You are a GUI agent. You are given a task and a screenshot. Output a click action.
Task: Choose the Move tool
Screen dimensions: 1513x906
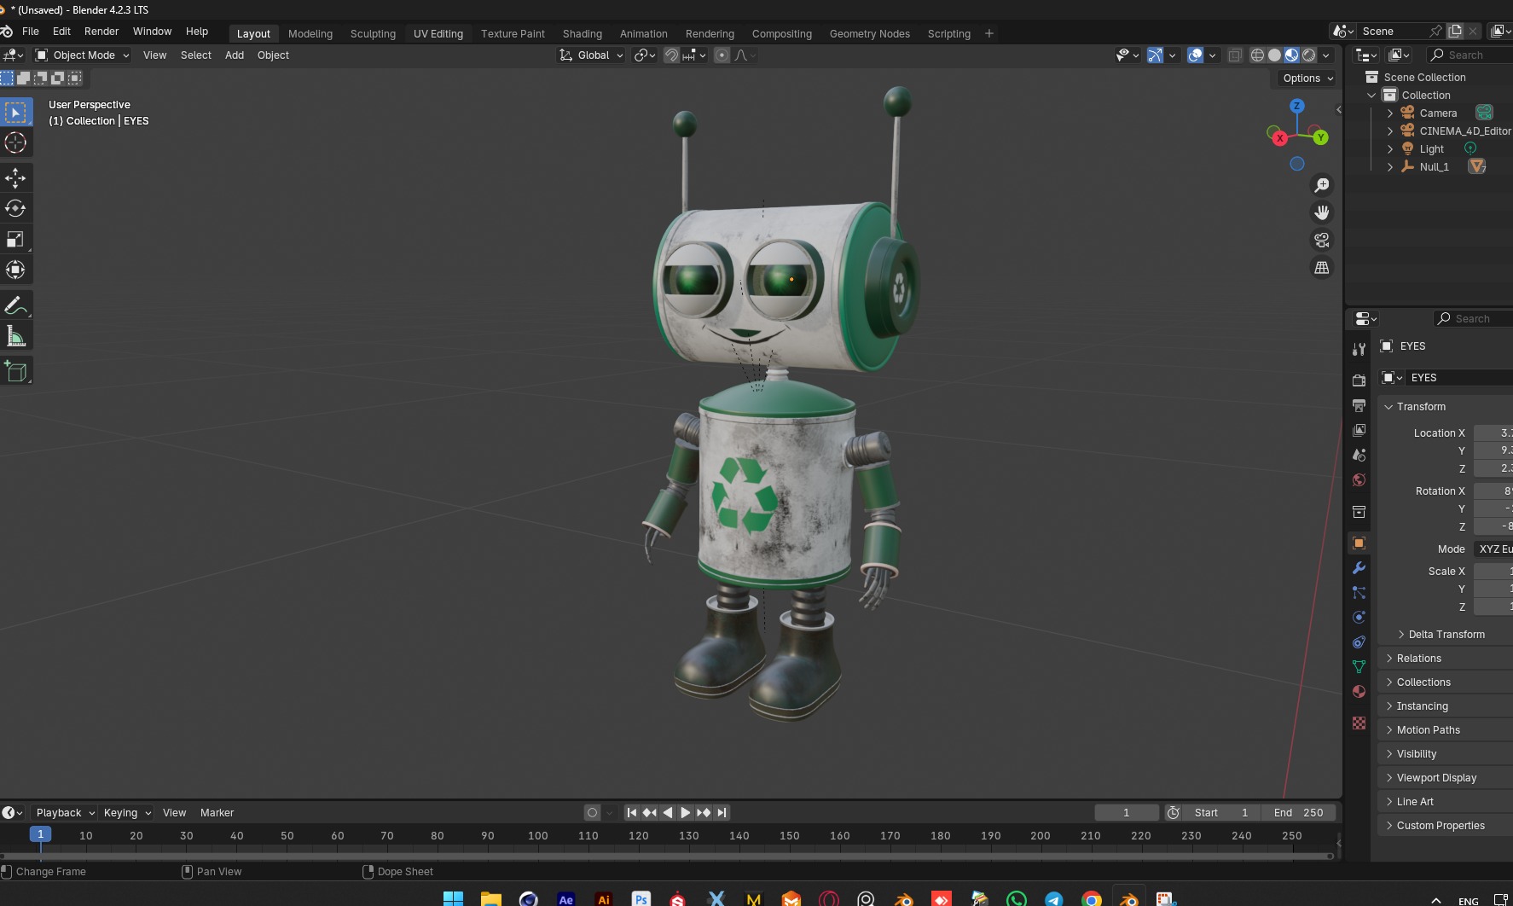[x=16, y=177]
